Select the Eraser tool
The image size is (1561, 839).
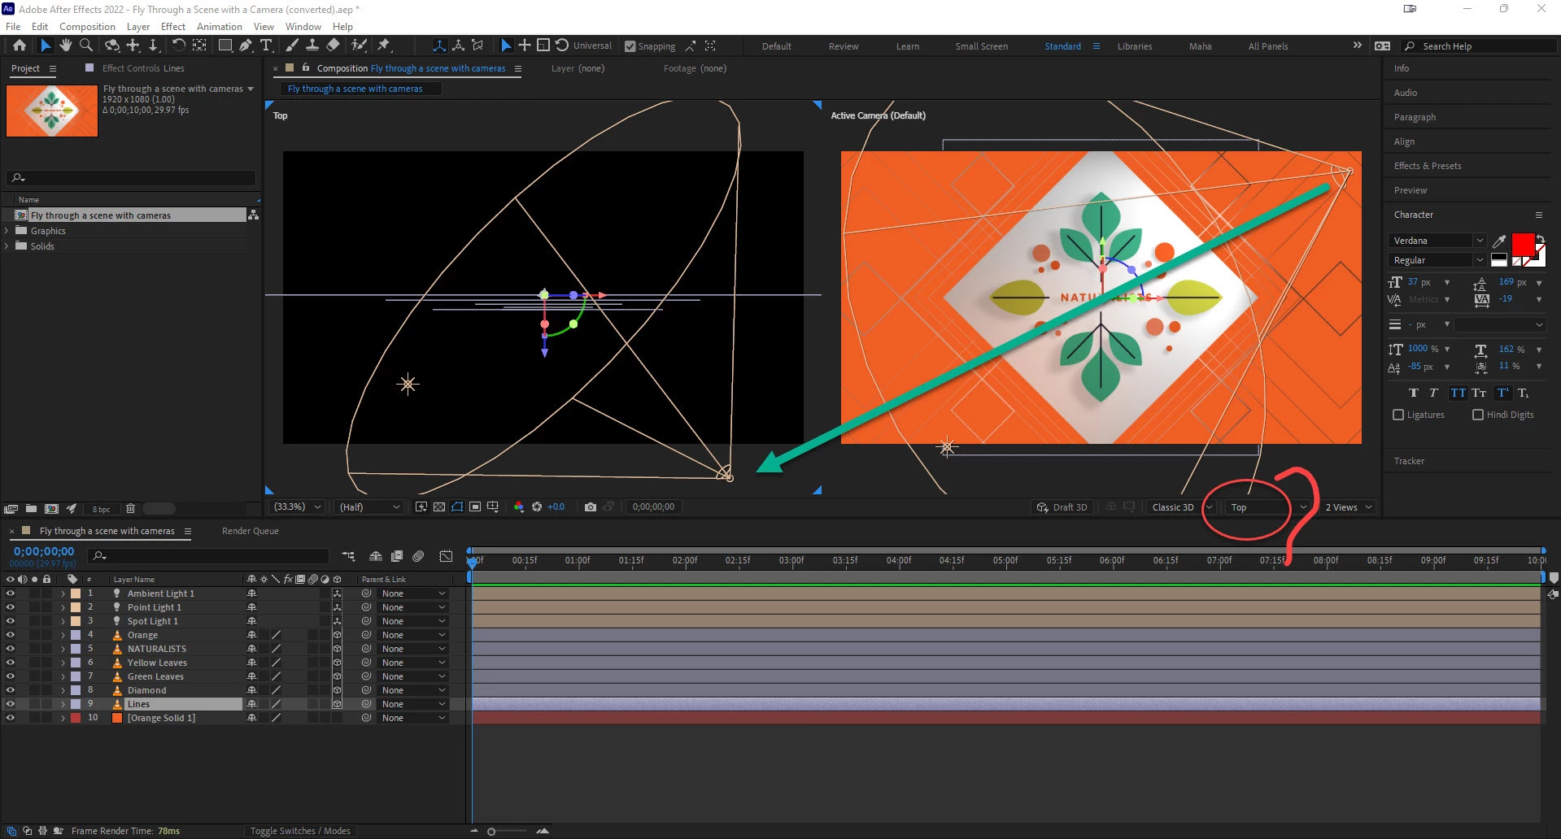click(333, 46)
